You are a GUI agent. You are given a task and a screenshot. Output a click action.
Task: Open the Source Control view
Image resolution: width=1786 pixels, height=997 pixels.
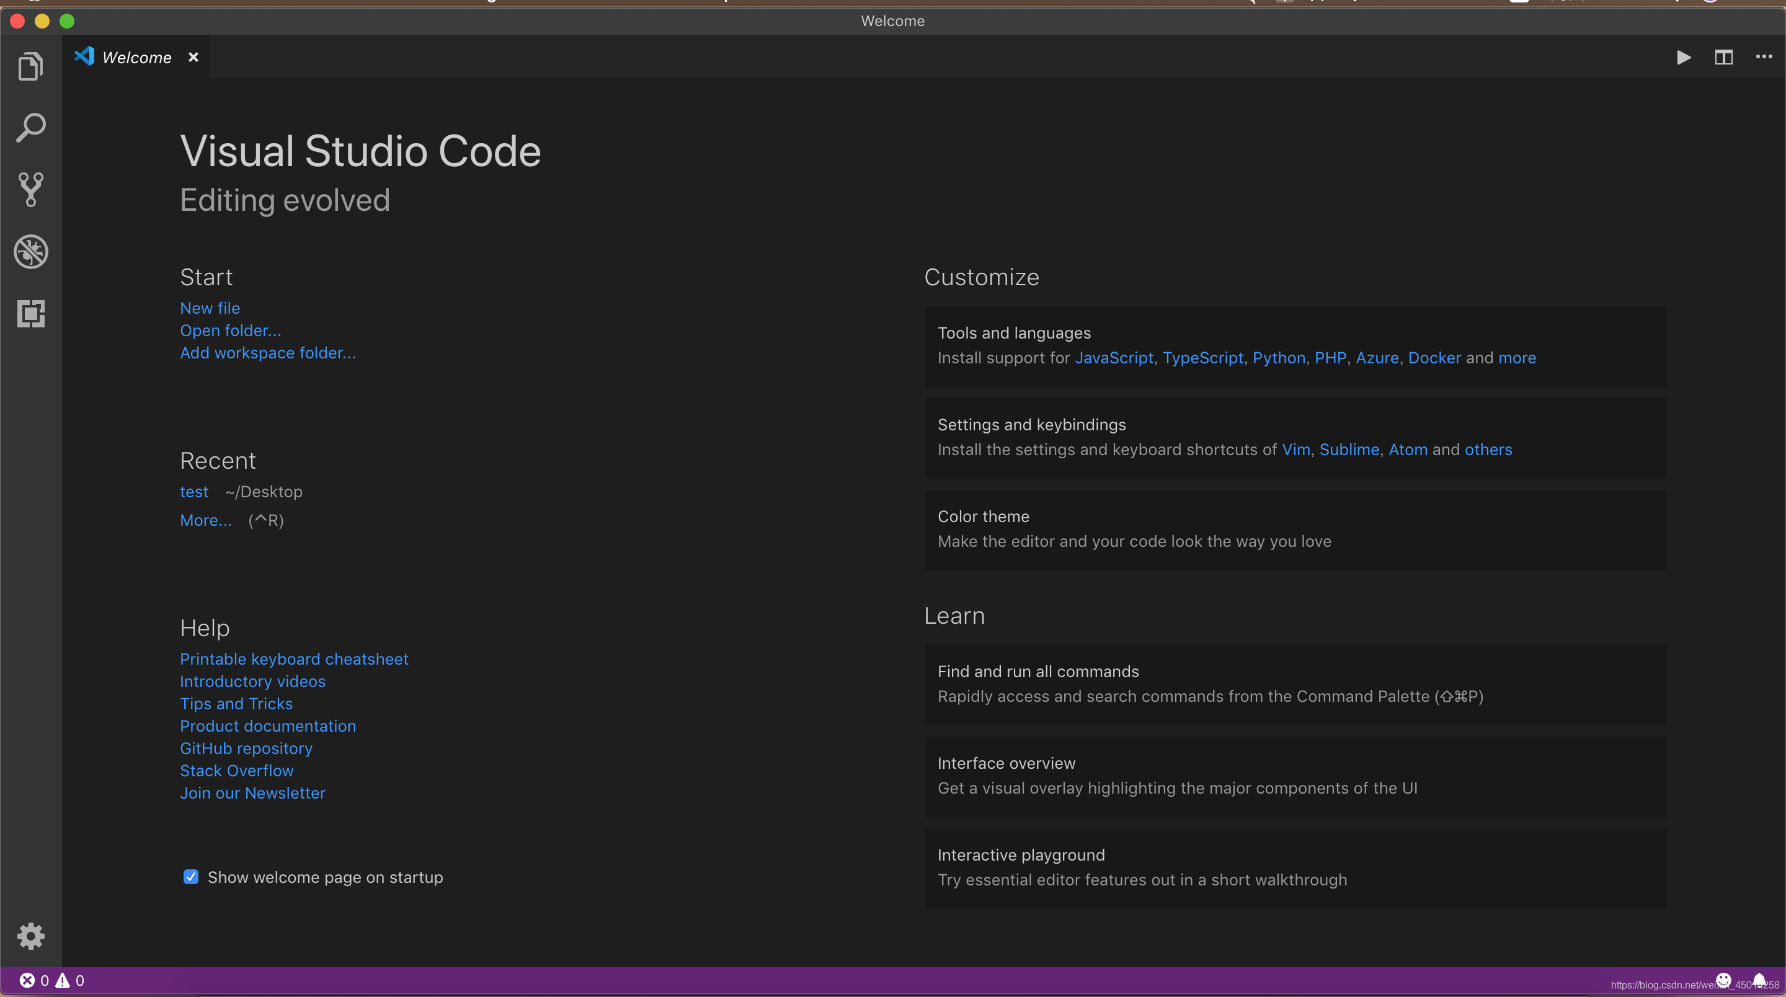[30, 189]
